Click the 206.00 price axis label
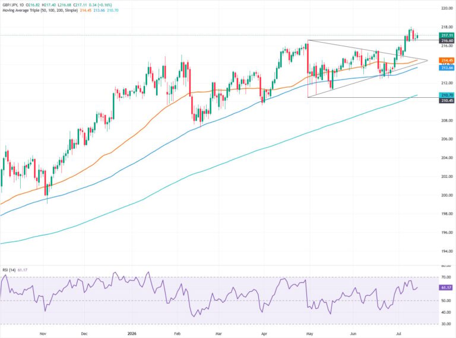 coord(447,139)
